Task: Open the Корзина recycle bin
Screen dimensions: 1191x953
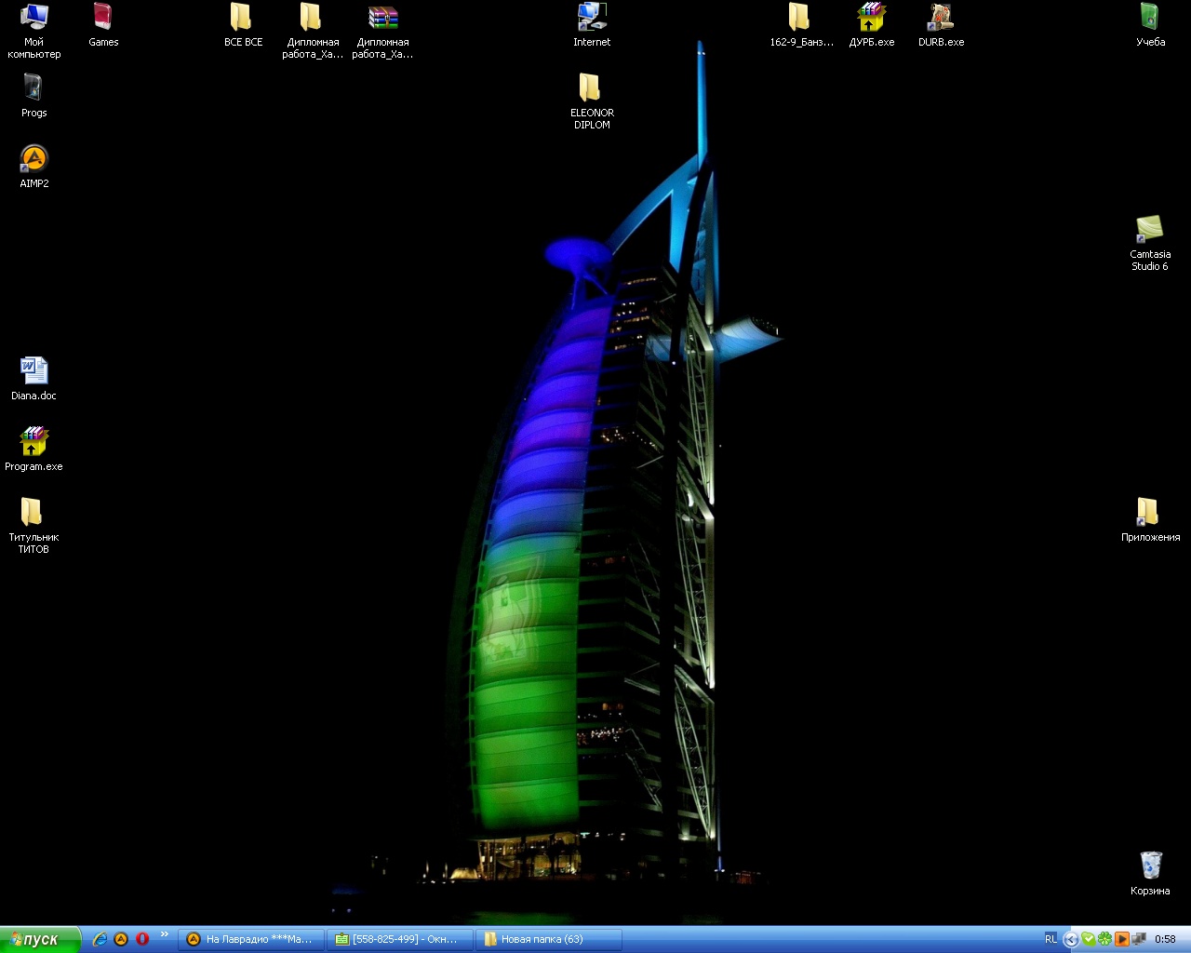Action: click(x=1149, y=864)
